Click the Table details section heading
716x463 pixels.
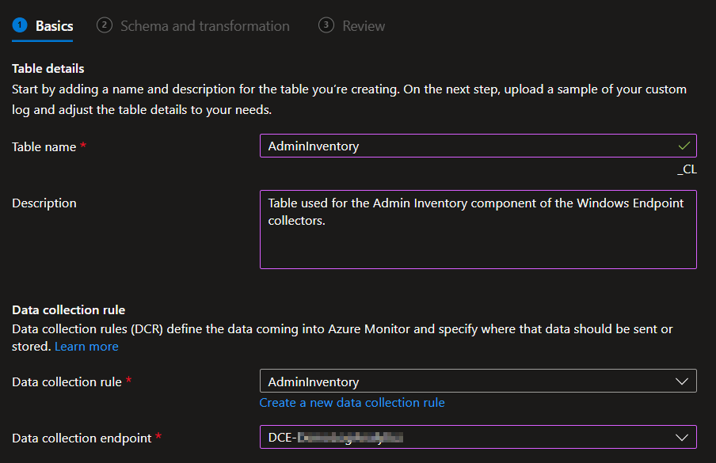click(x=48, y=69)
